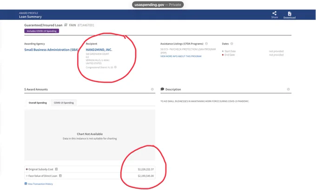The width and height of the screenshot is (316, 190).
Task: Click info icon next to Congressional District
Action: 115,67
